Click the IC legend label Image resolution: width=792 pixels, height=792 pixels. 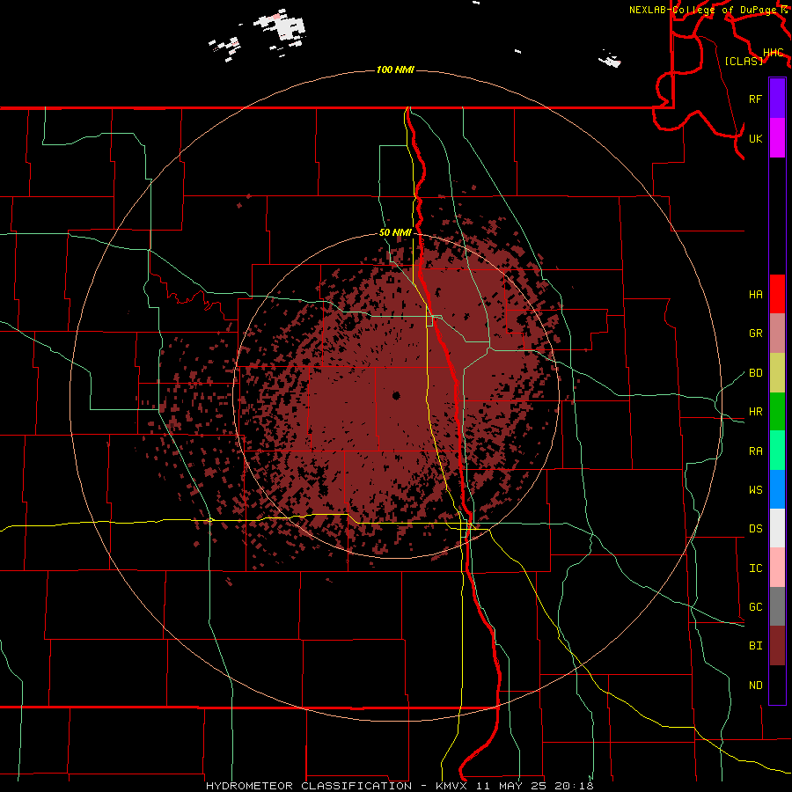point(755,568)
